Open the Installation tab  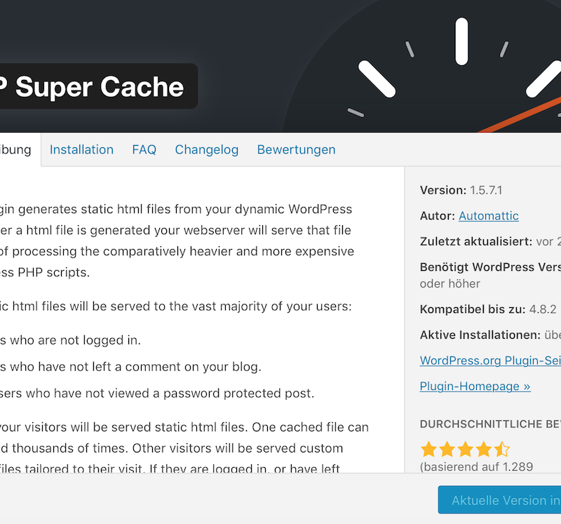[81, 149]
